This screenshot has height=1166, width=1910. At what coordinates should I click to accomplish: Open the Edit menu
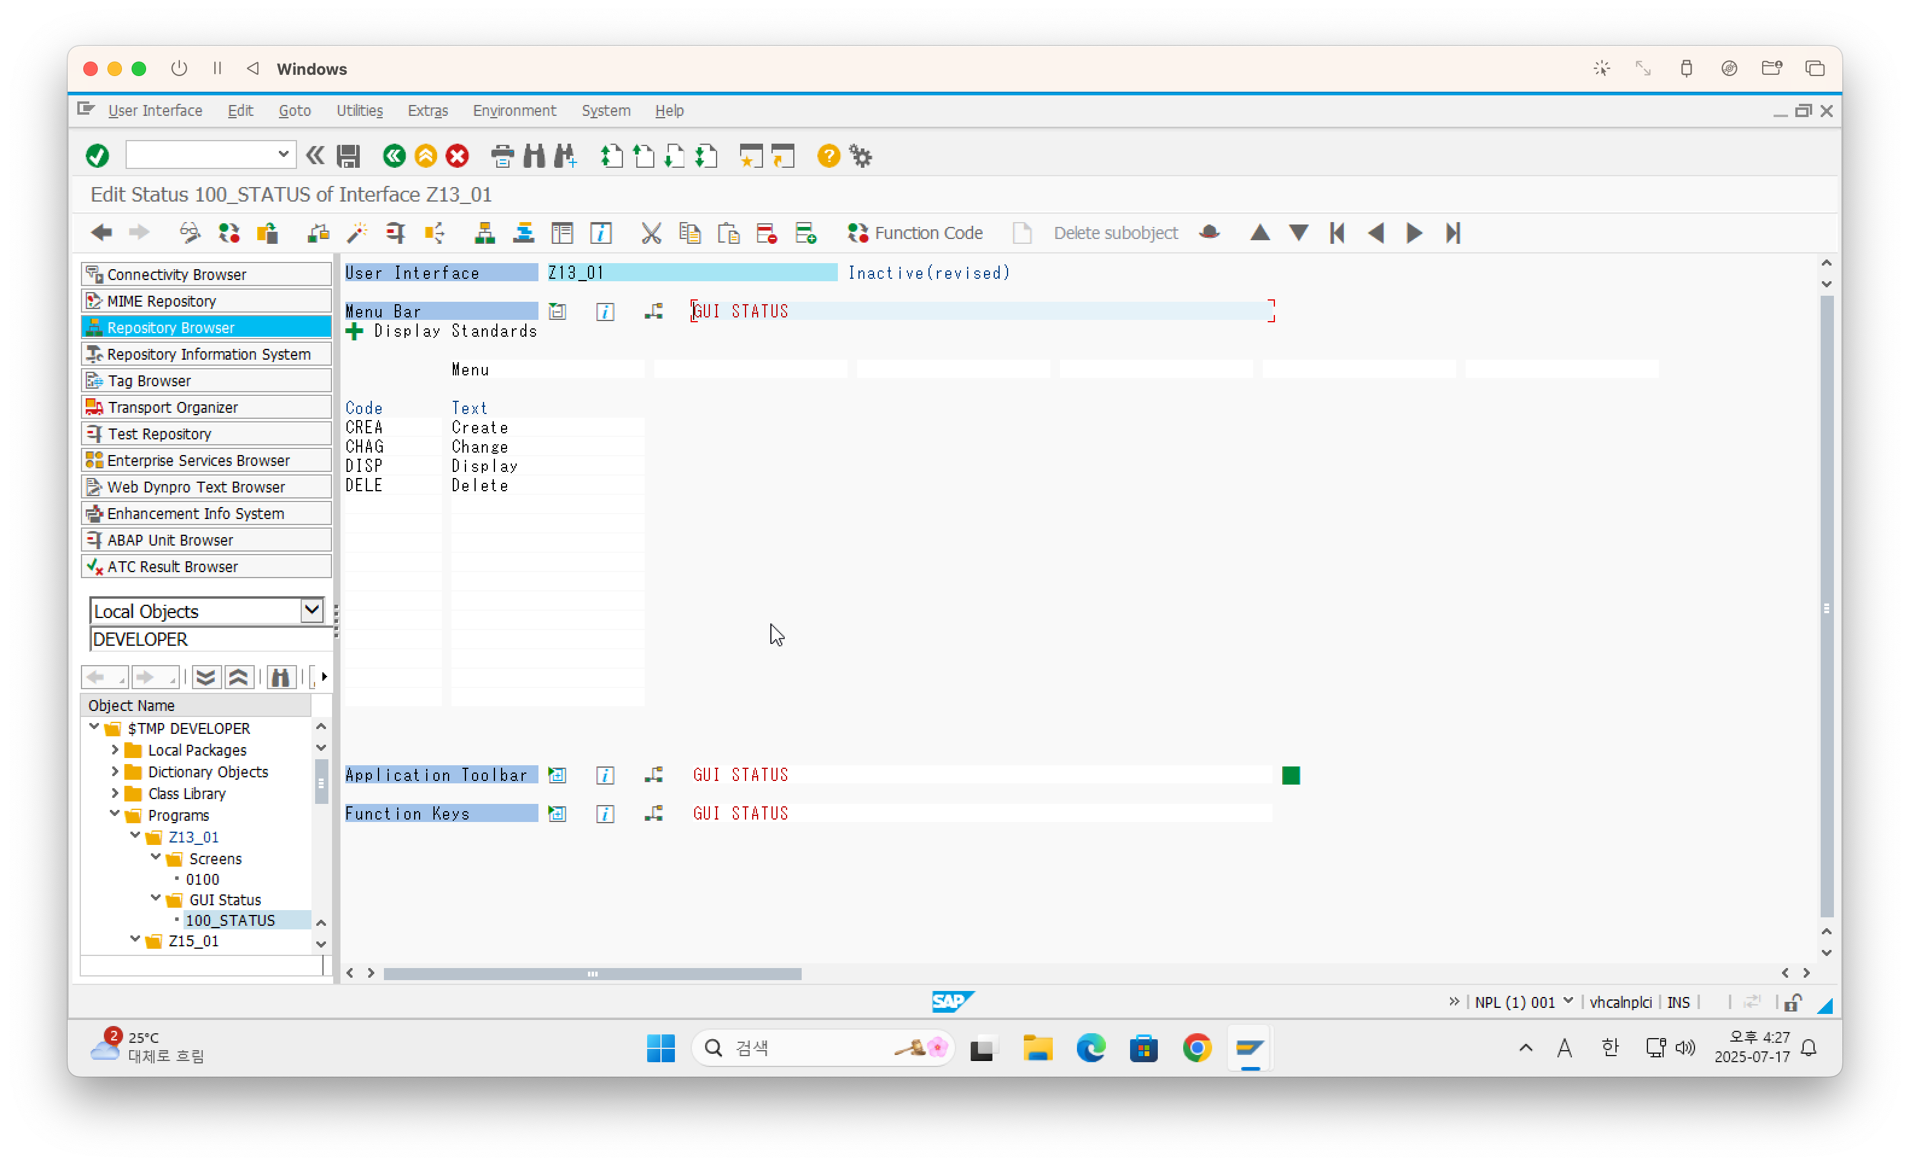tap(240, 111)
